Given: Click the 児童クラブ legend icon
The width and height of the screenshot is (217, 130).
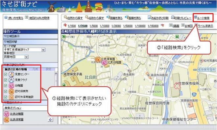Looking at the screenshot, I should point(12,80).
